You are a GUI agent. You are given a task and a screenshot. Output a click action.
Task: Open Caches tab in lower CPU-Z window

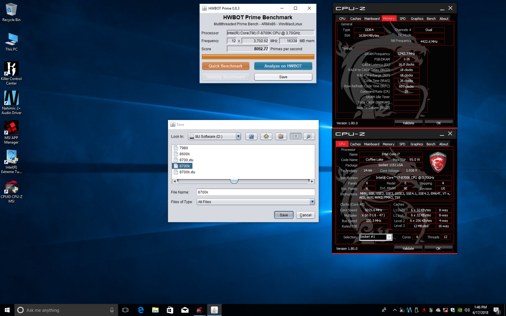point(355,144)
